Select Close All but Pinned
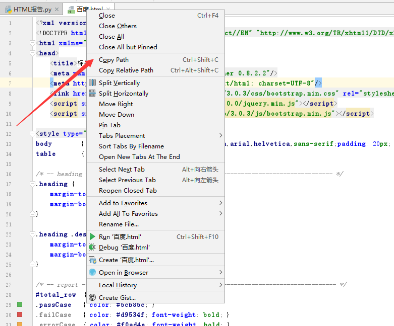This screenshot has width=394, height=326. 155,47
